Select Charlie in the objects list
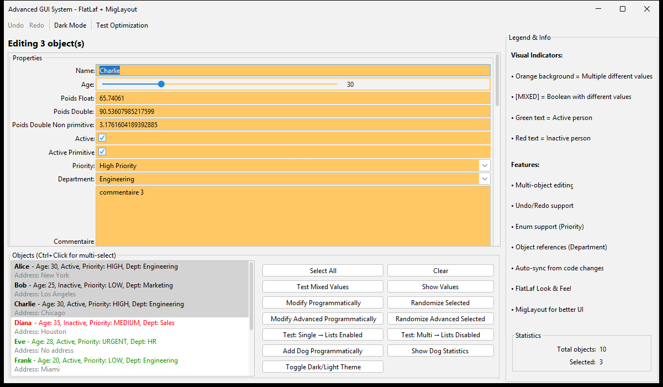This screenshot has height=387, width=663. (130, 308)
